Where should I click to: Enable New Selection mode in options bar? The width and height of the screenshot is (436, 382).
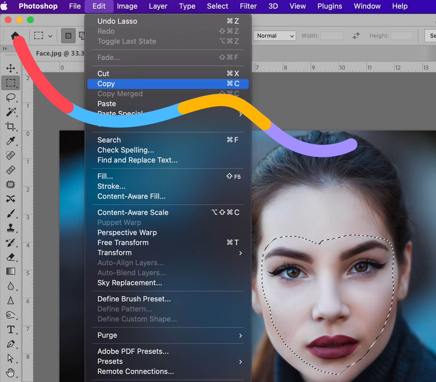pyautogui.click(x=68, y=36)
